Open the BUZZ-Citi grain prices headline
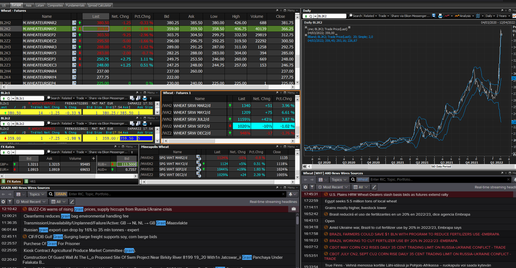Image resolution: width=516 pixels, height=268 pixels. pos(100,209)
